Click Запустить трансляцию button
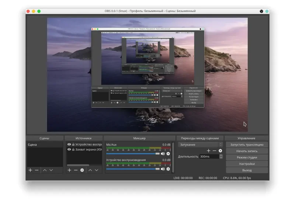Viewport: 295px width, 201px height. 247,145
